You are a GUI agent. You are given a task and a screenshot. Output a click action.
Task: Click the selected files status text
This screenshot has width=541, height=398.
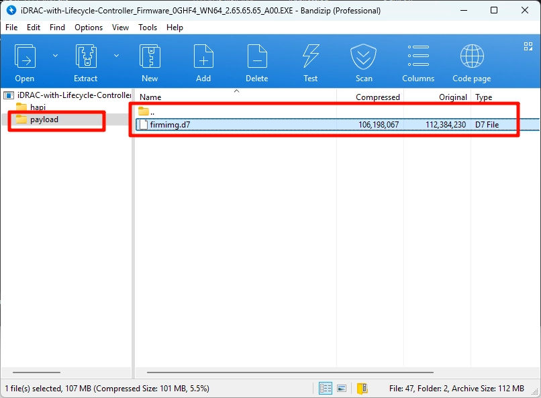tap(107, 389)
